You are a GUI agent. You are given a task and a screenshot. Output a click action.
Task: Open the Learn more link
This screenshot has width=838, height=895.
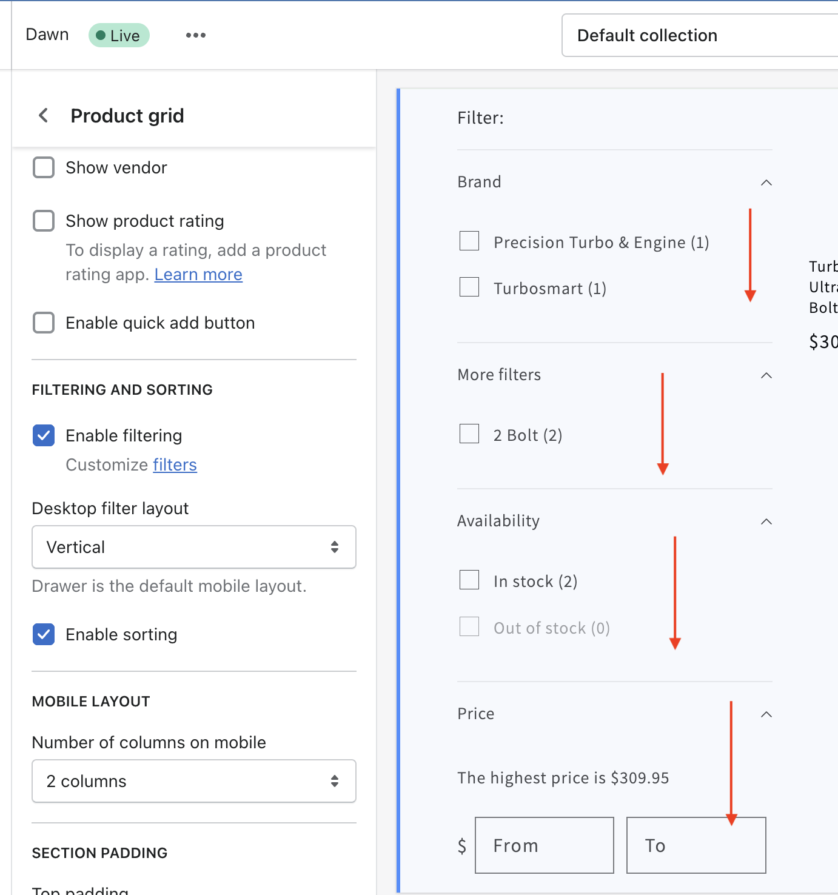[198, 275]
